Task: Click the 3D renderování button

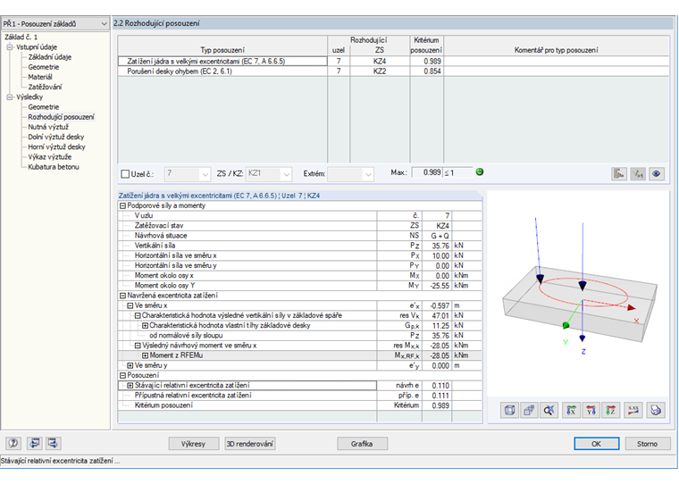Action: (250, 443)
